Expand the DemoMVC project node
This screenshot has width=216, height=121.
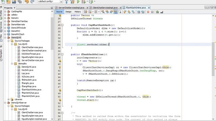[x=5, y=31]
